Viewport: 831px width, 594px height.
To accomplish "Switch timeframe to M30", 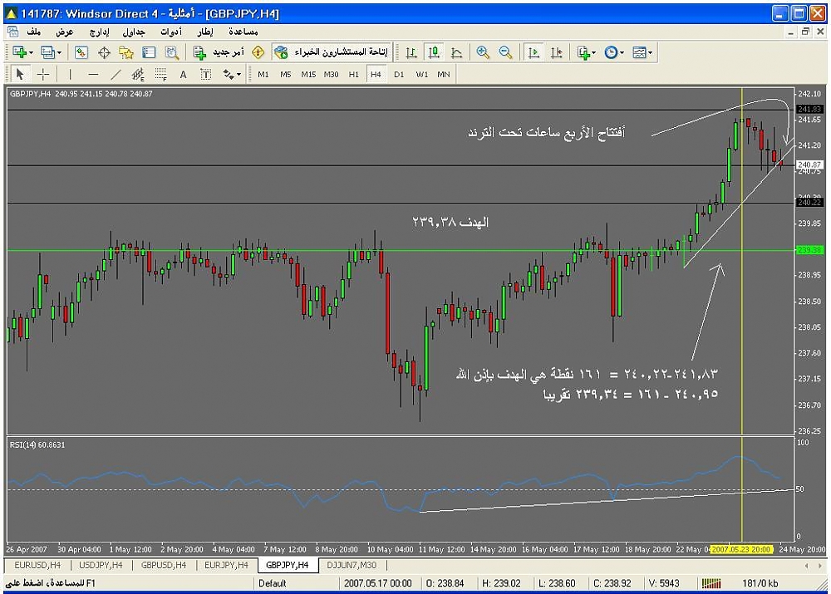I will click(332, 74).
